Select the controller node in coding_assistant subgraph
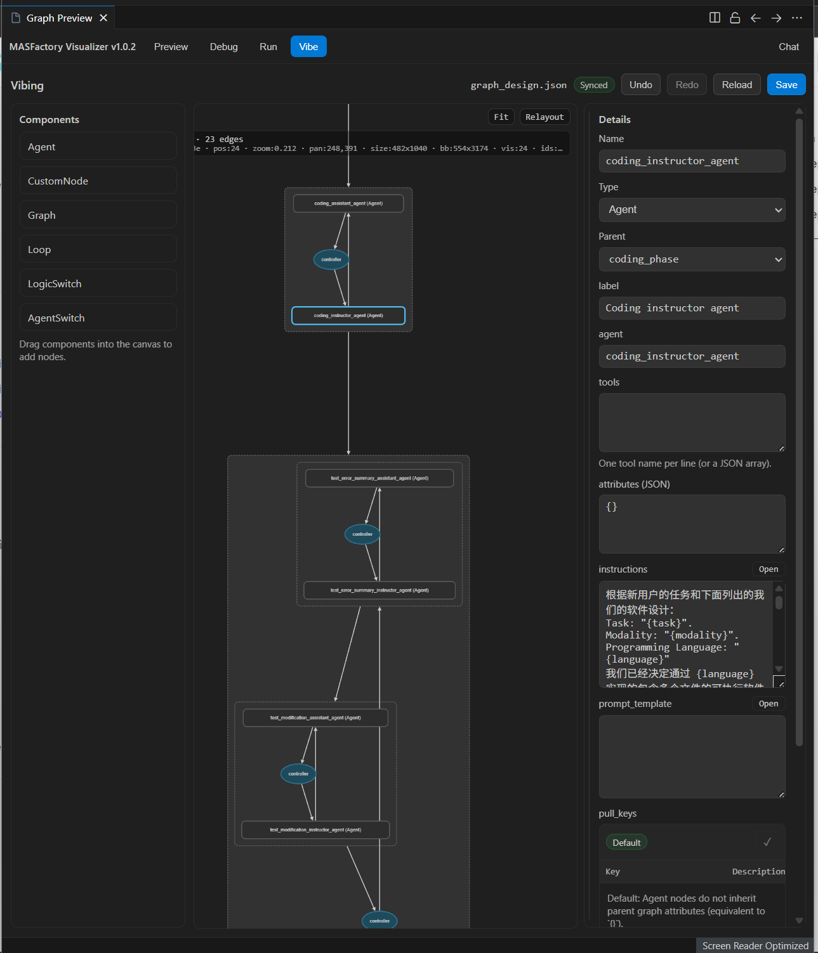The image size is (818, 953). [x=331, y=259]
